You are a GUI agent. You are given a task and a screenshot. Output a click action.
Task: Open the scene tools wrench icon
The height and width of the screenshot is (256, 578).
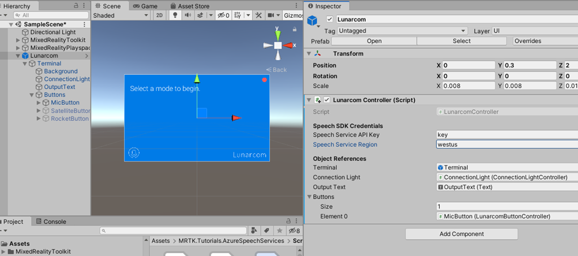pos(259,15)
